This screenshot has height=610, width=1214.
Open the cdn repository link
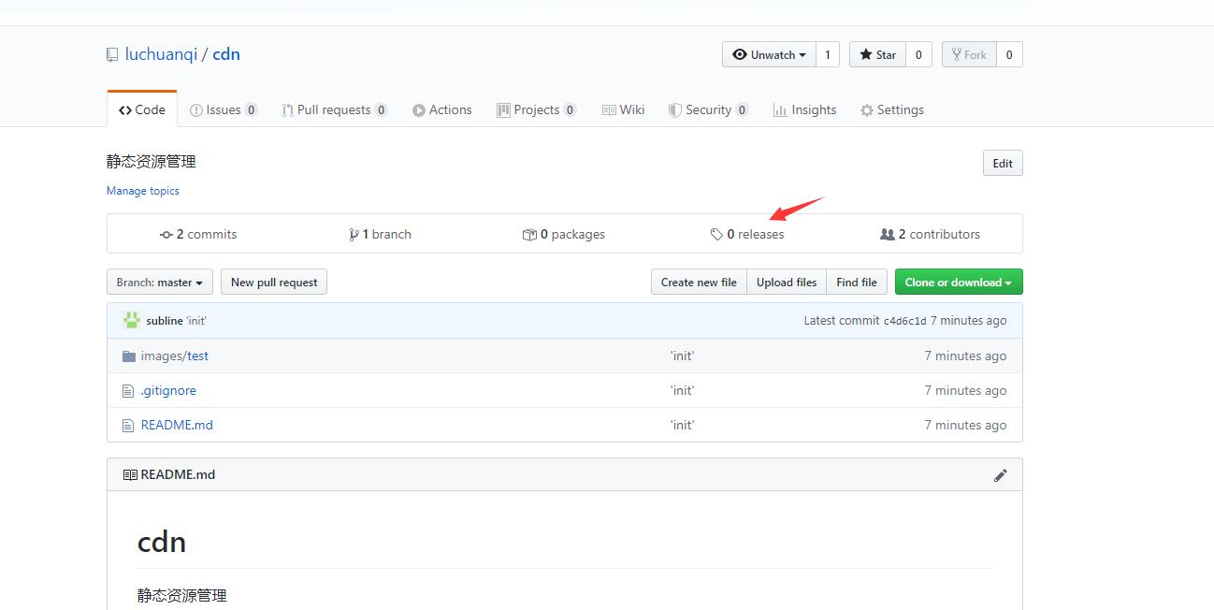[226, 54]
